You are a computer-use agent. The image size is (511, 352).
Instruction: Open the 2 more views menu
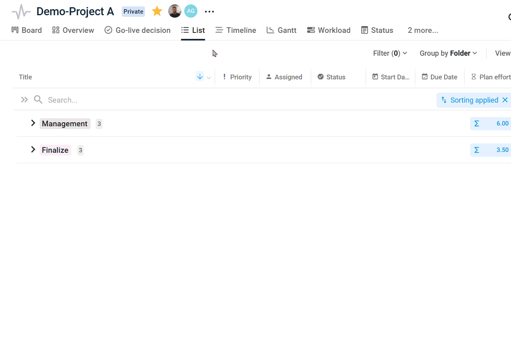422,30
